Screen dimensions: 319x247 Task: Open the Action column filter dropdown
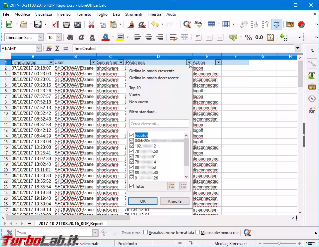pos(218,62)
